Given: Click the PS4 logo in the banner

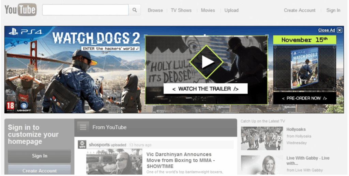Looking at the screenshot, I should pos(26,32).
